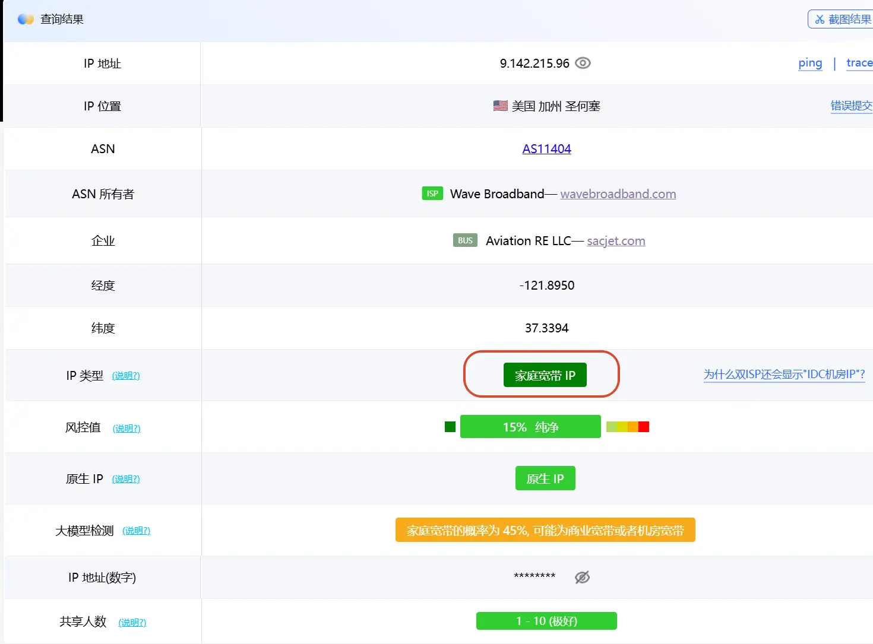
Task: Hide the IP address with eye icon
Action: [x=583, y=63]
